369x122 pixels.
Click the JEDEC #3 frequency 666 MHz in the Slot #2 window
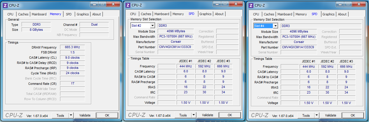click(x=224, y=66)
